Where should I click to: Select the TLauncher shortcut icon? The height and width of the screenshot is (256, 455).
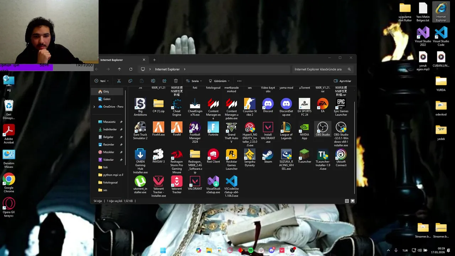pyautogui.click(x=304, y=154)
